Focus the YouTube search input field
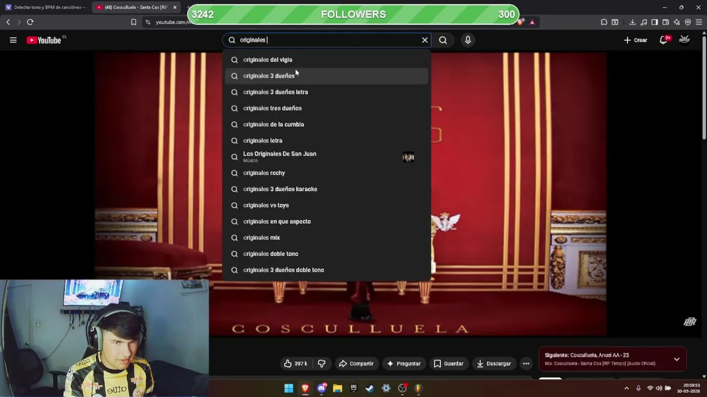 (x=328, y=40)
